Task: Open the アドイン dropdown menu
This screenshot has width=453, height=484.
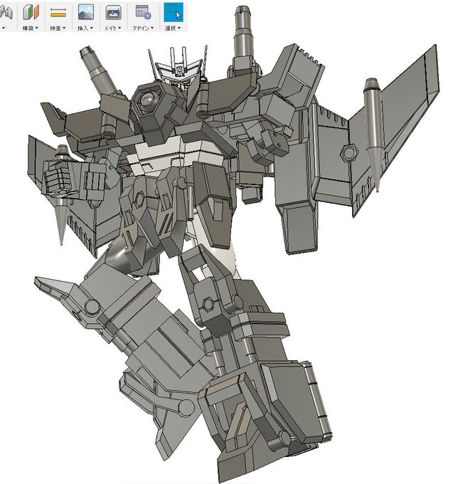Action: (143, 28)
